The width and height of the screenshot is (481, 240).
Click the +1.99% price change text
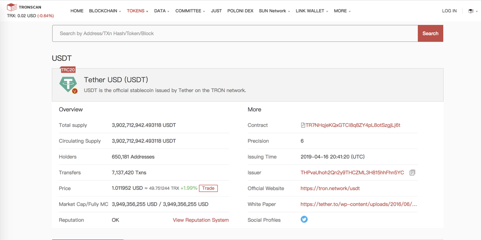(188, 188)
